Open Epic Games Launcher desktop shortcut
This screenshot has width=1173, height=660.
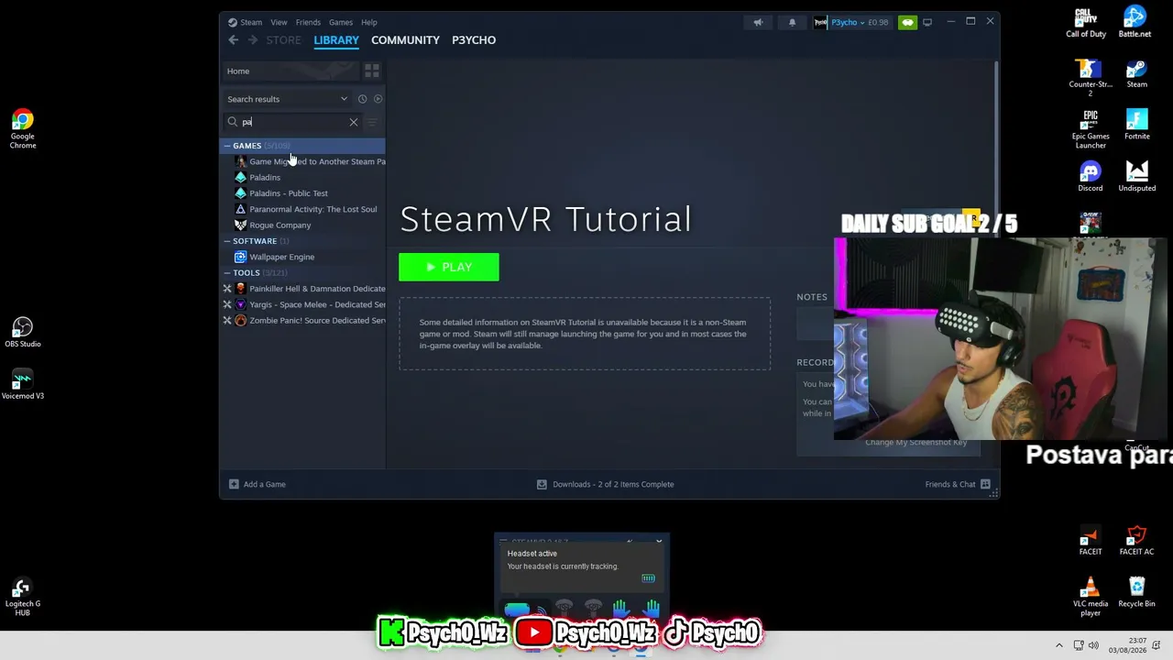(x=1091, y=129)
